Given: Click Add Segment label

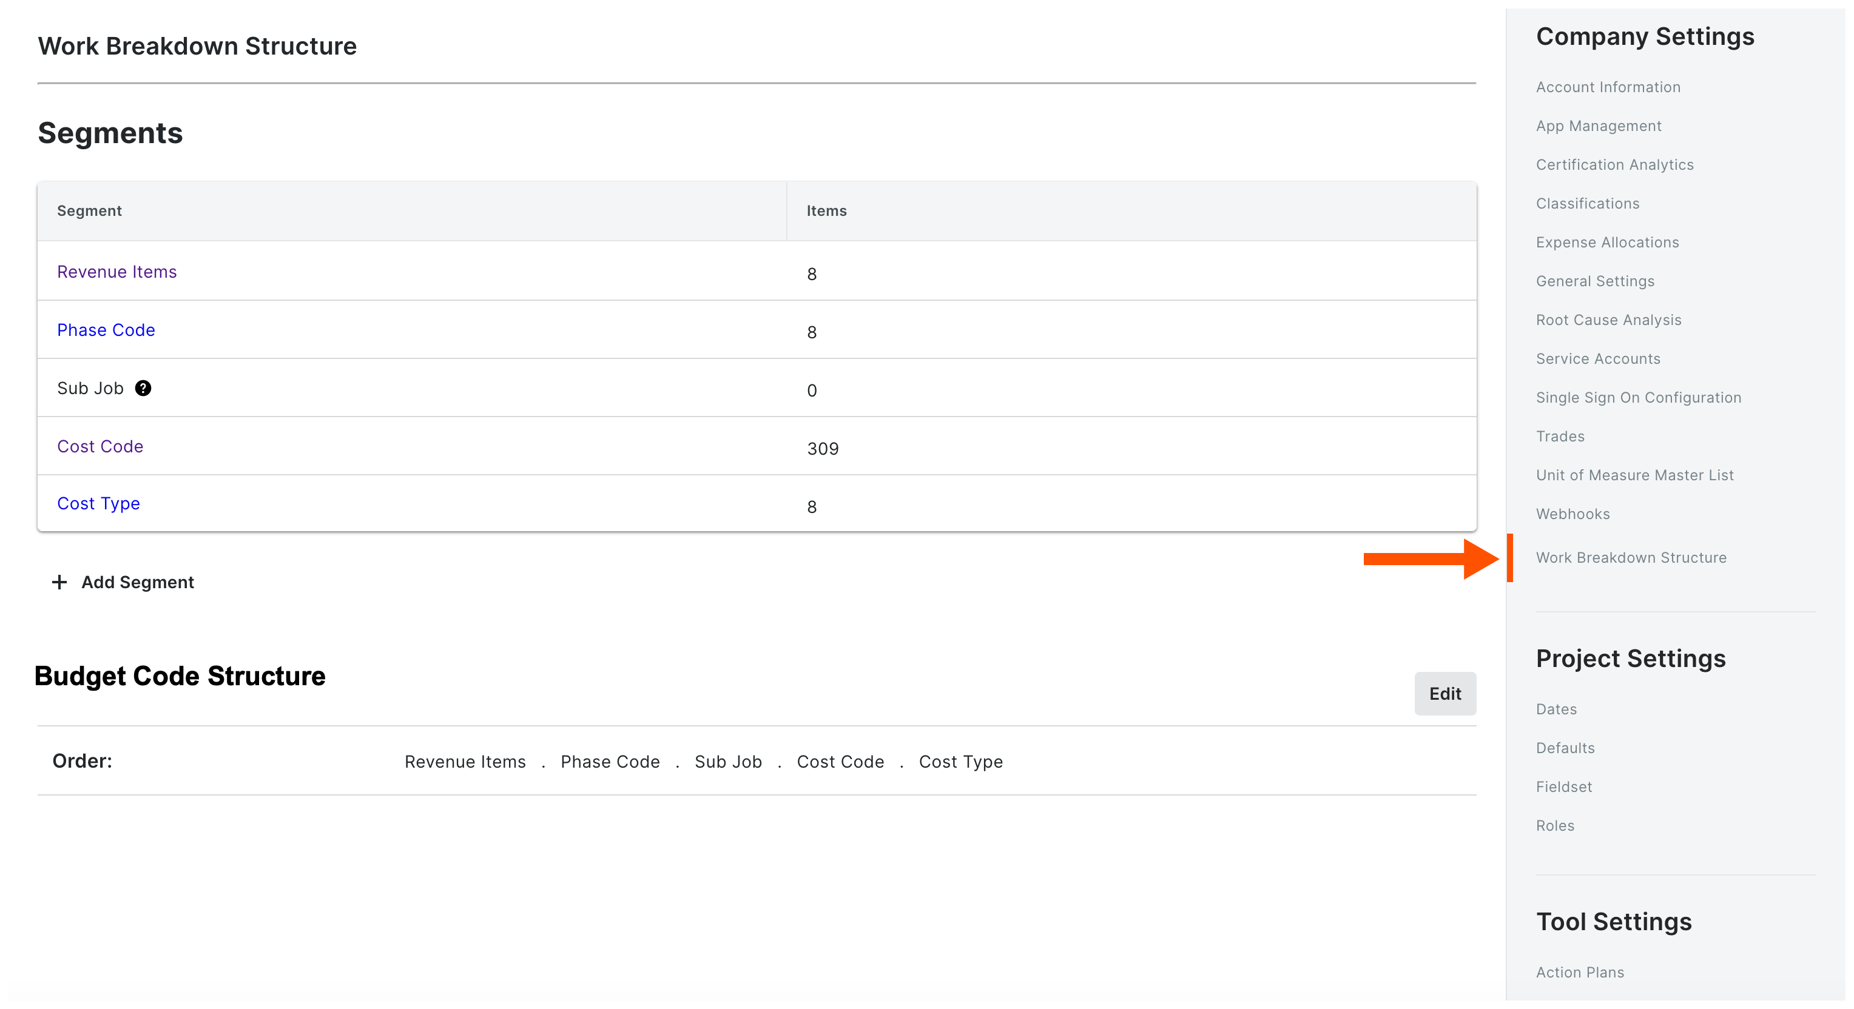Looking at the screenshot, I should tap(138, 582).
